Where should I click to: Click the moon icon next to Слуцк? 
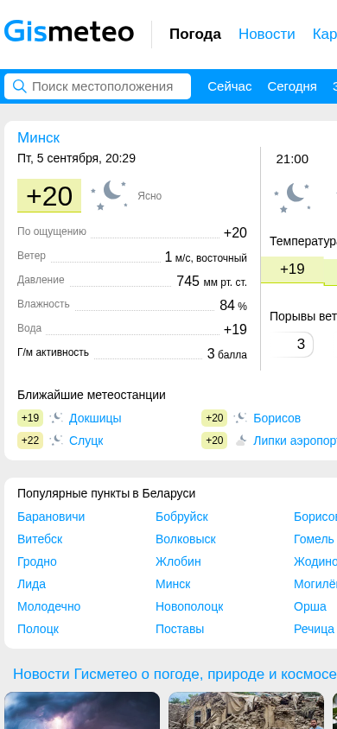click(56, 441)
